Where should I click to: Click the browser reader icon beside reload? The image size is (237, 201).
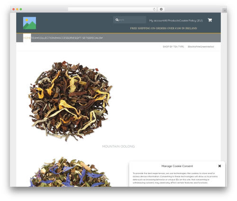(161, 9)
